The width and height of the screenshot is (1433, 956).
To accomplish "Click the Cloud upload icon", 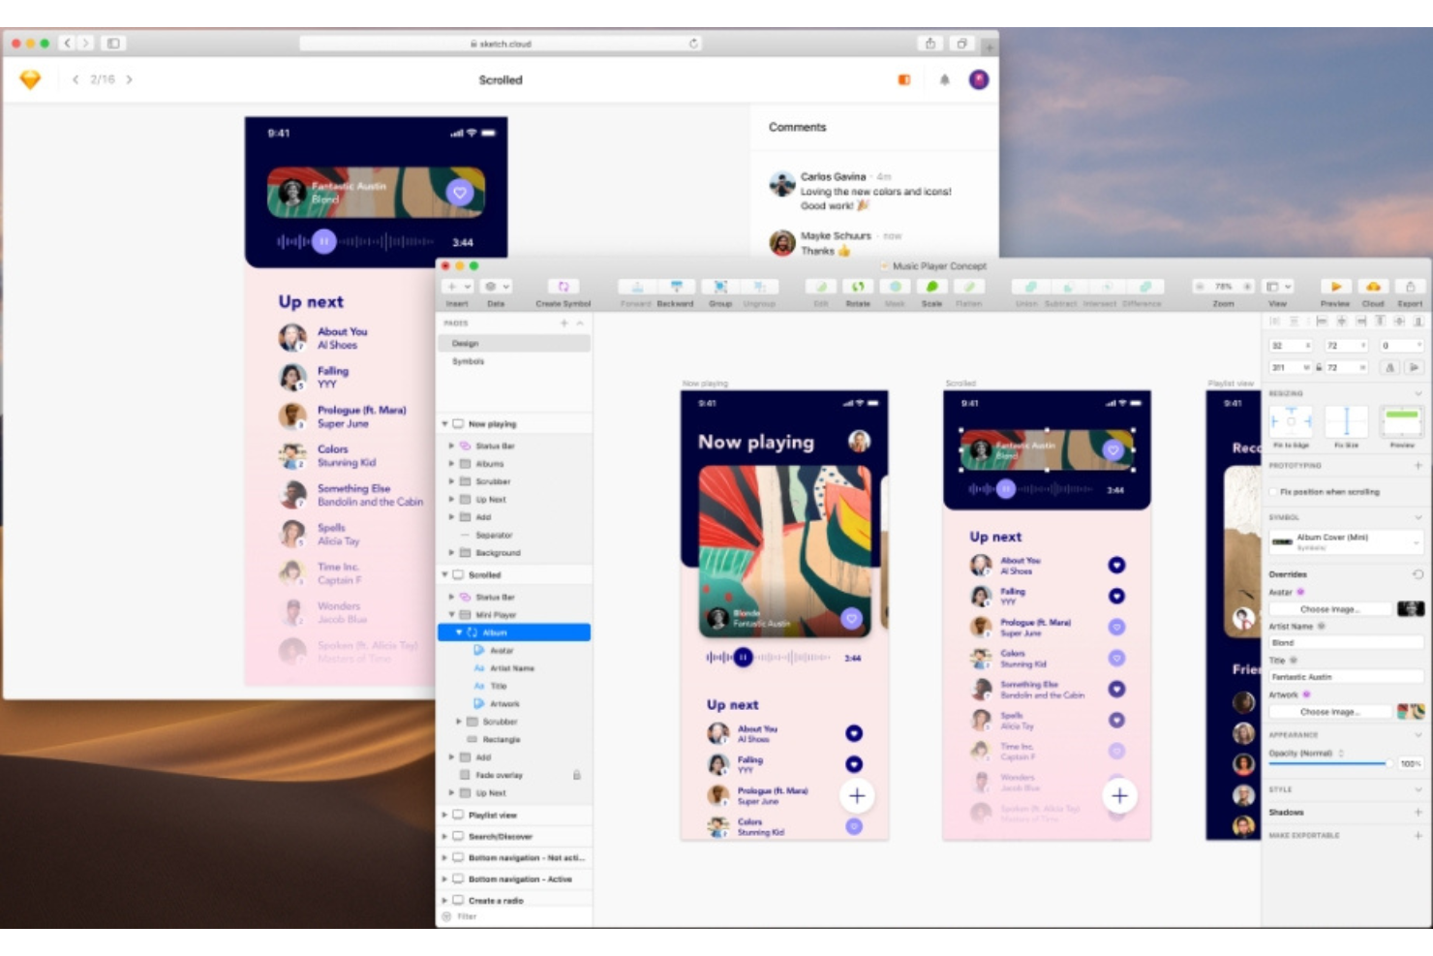I will [x=1373, y=287].
